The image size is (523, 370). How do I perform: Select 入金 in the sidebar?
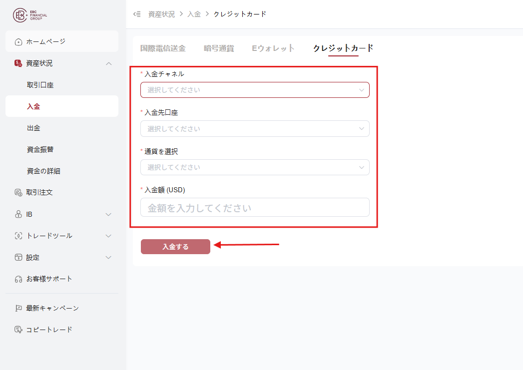click(62, 106)
